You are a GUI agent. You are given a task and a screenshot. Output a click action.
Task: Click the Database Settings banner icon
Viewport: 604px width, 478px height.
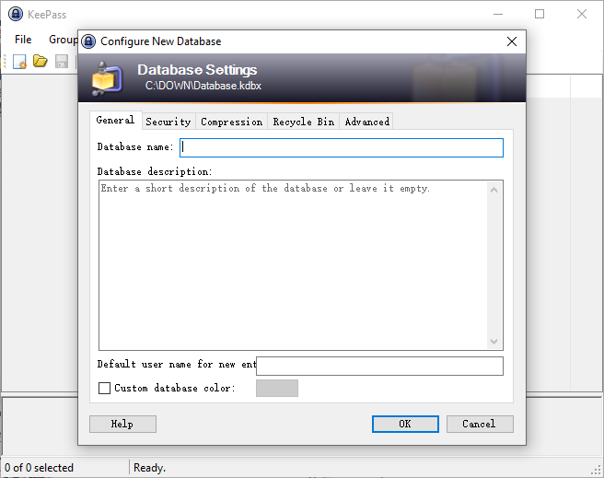click(x=108, y=78)
